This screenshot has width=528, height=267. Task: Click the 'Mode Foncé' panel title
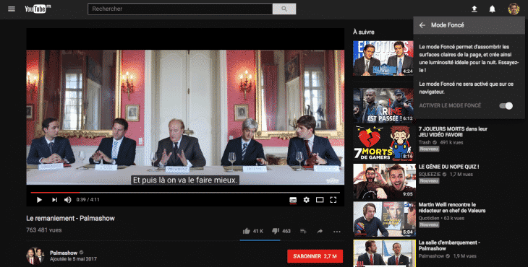(x=447, y=25)
